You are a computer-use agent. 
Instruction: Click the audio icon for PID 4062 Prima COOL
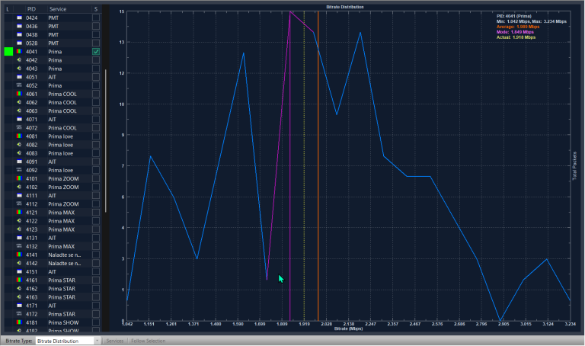click(19, 102)
